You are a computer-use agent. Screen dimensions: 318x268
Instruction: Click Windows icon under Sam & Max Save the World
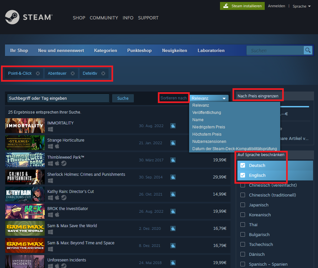pos(50,232)
